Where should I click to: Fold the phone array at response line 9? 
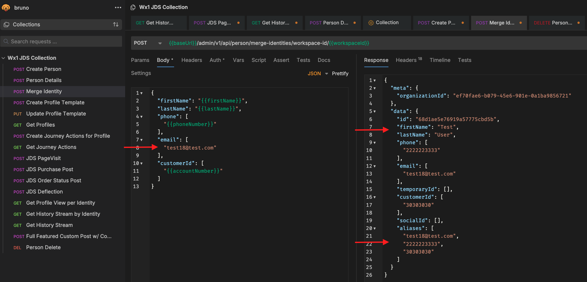pos(375,143)
